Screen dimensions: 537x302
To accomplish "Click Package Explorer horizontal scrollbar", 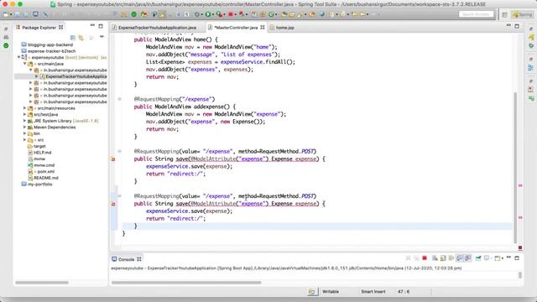I will click(42, 283).
